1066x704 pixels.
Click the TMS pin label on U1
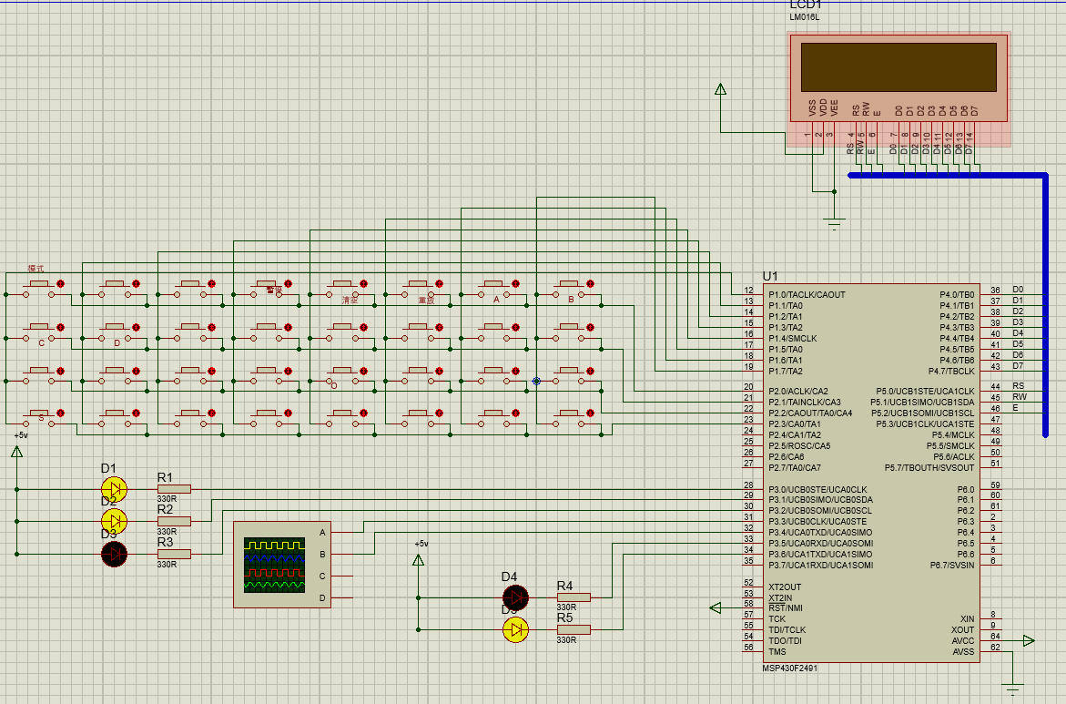pos(777,651)
